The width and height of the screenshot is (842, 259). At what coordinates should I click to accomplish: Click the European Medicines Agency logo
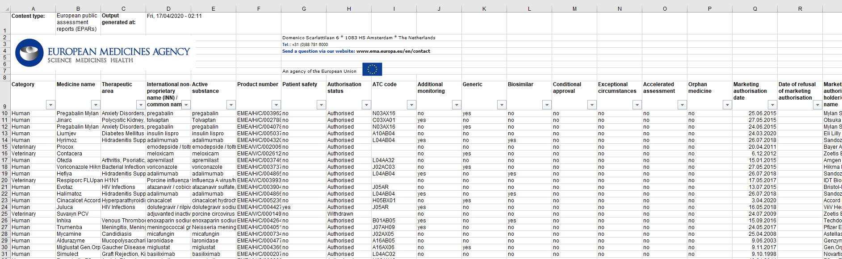pos(103,53)
